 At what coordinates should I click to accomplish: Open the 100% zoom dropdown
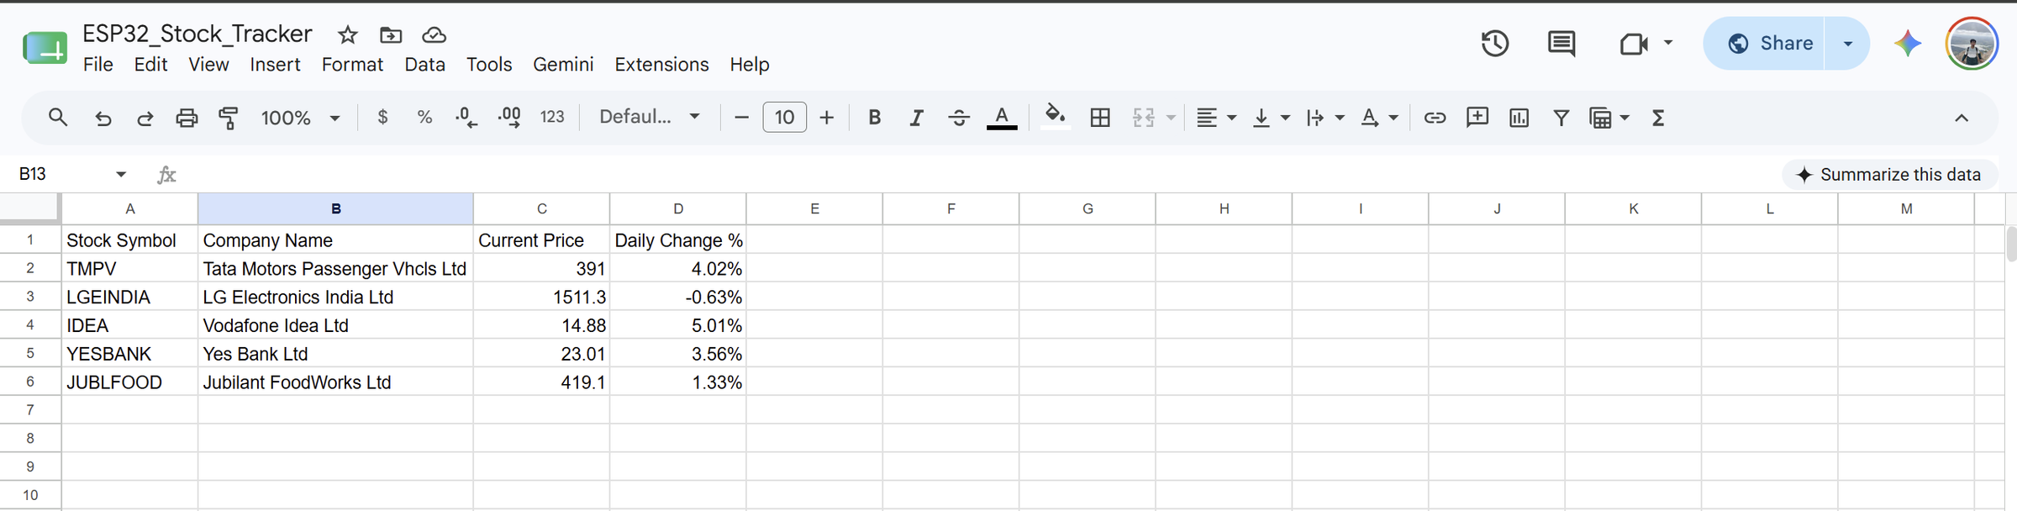point(300,118)
